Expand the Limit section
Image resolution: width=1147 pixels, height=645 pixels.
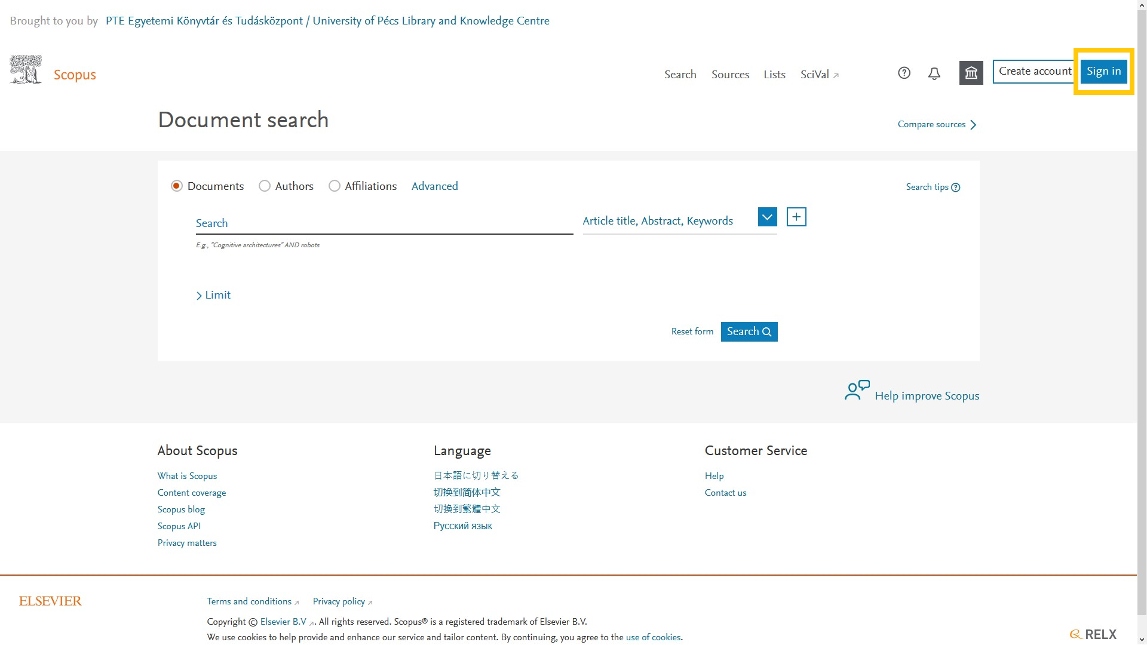(x=213, y=295)
